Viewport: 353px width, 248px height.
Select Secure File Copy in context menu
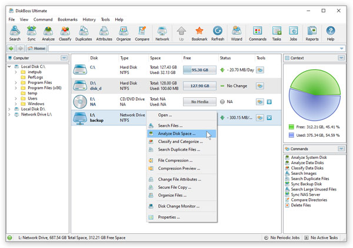pyautogui.click(x=181, y=187)
